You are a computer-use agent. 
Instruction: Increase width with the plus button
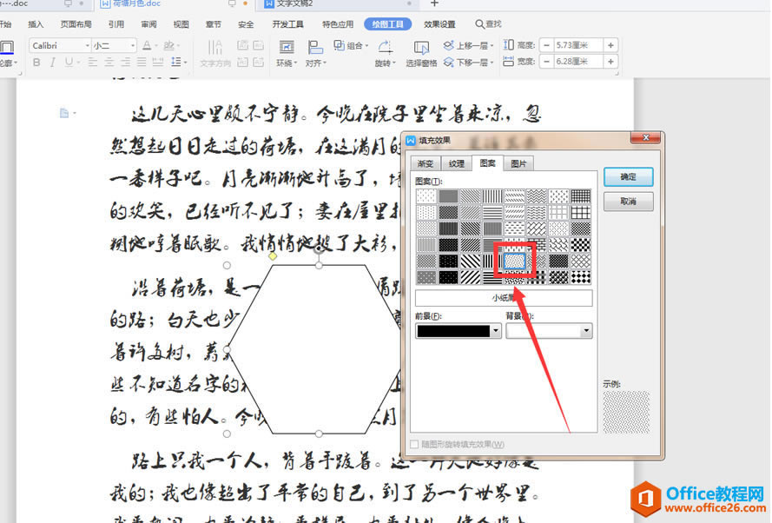pos(610,62)
